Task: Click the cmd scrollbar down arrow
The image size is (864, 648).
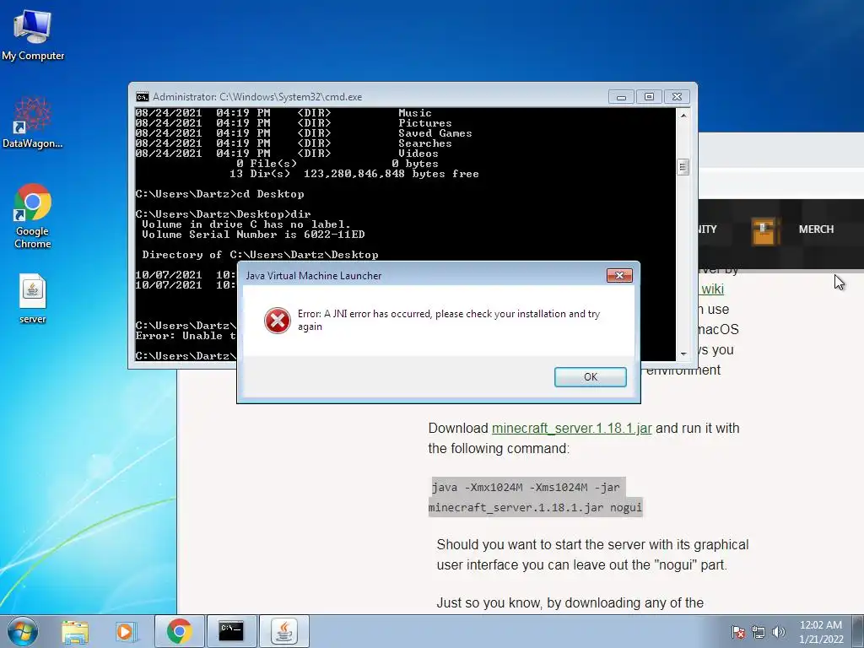Action: (x=683, y=354)
